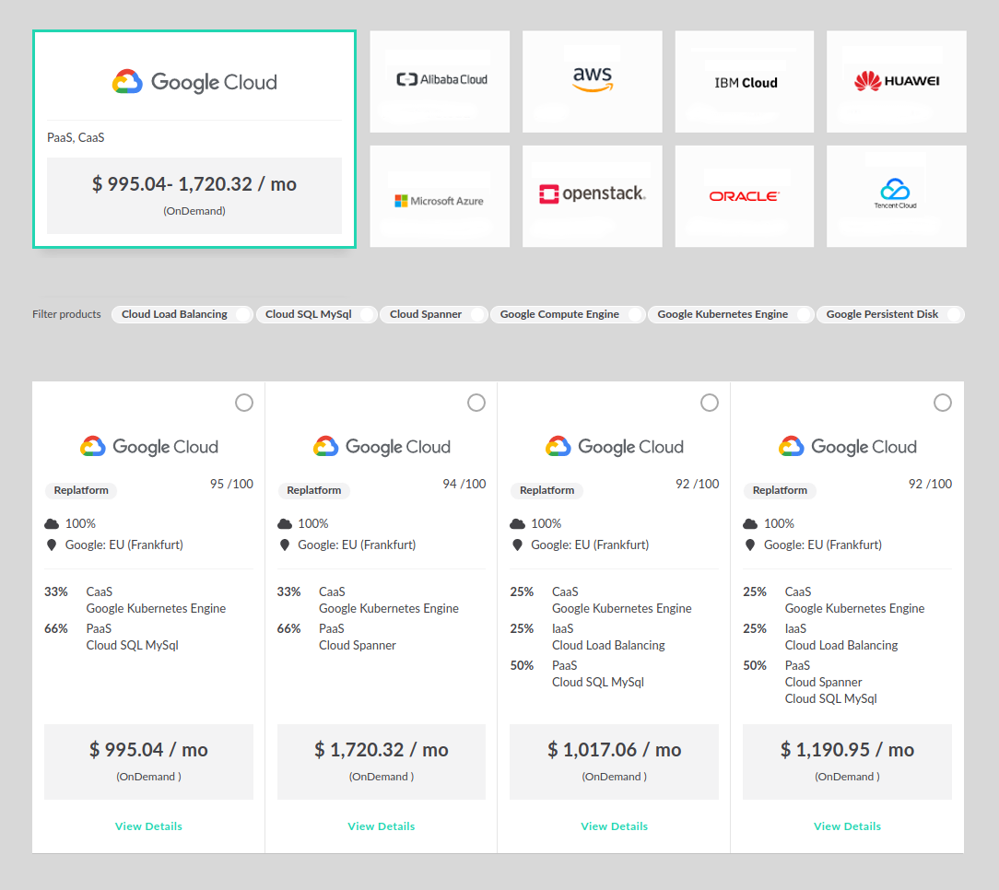Click the Google Cloud logo in the selected provider card
Screen dimensions: 999x890
[x=194, y=82]
